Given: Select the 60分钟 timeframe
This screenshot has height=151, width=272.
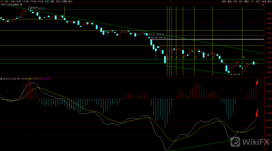Looking at the screenshot, I should click(40, 2).
